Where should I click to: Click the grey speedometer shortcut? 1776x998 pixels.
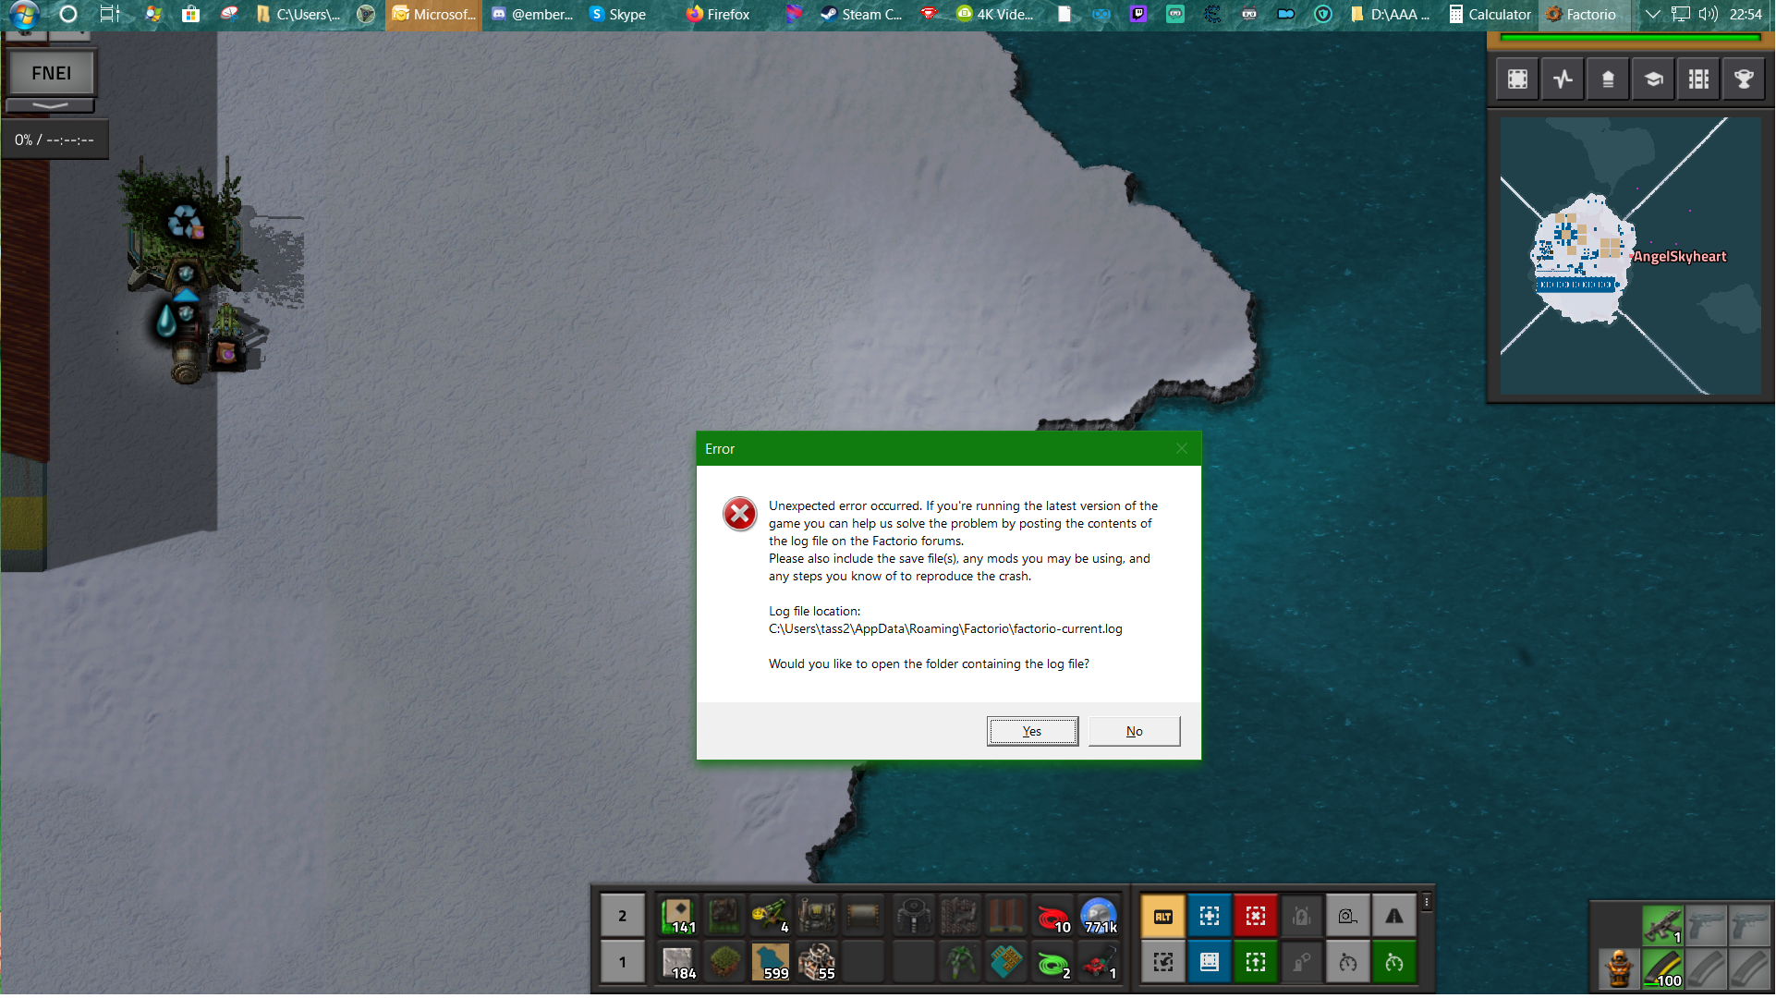1348,962
